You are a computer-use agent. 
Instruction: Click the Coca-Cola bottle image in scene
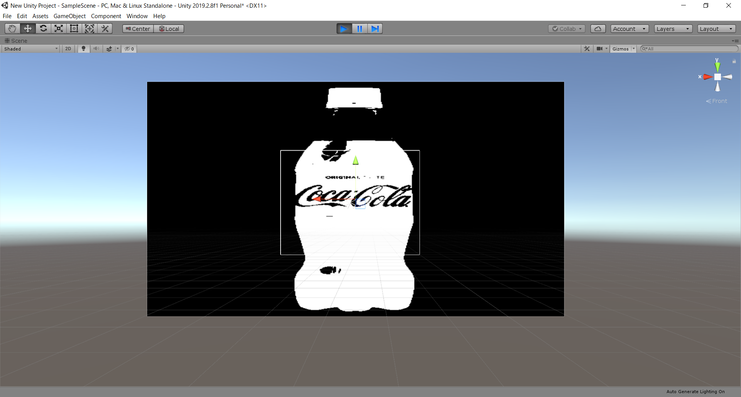tap(355, 199)
